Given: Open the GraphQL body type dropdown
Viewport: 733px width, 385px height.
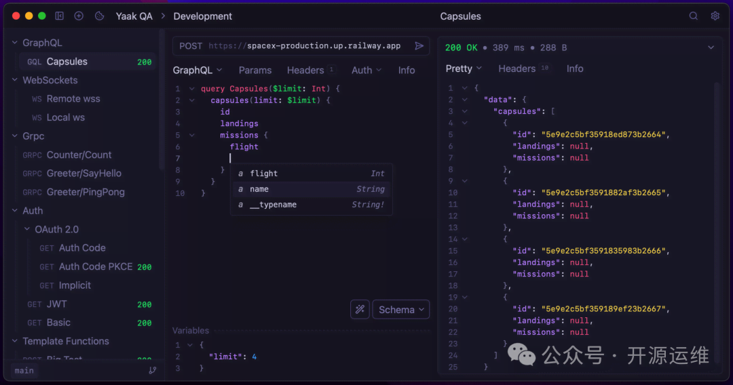Looking at the screenshot, I should (x=198, y=70).
